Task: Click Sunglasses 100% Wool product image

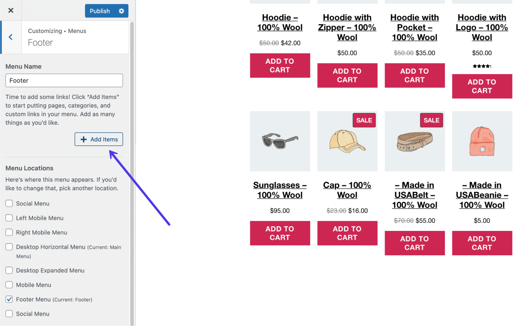Action: click(280, 141)
